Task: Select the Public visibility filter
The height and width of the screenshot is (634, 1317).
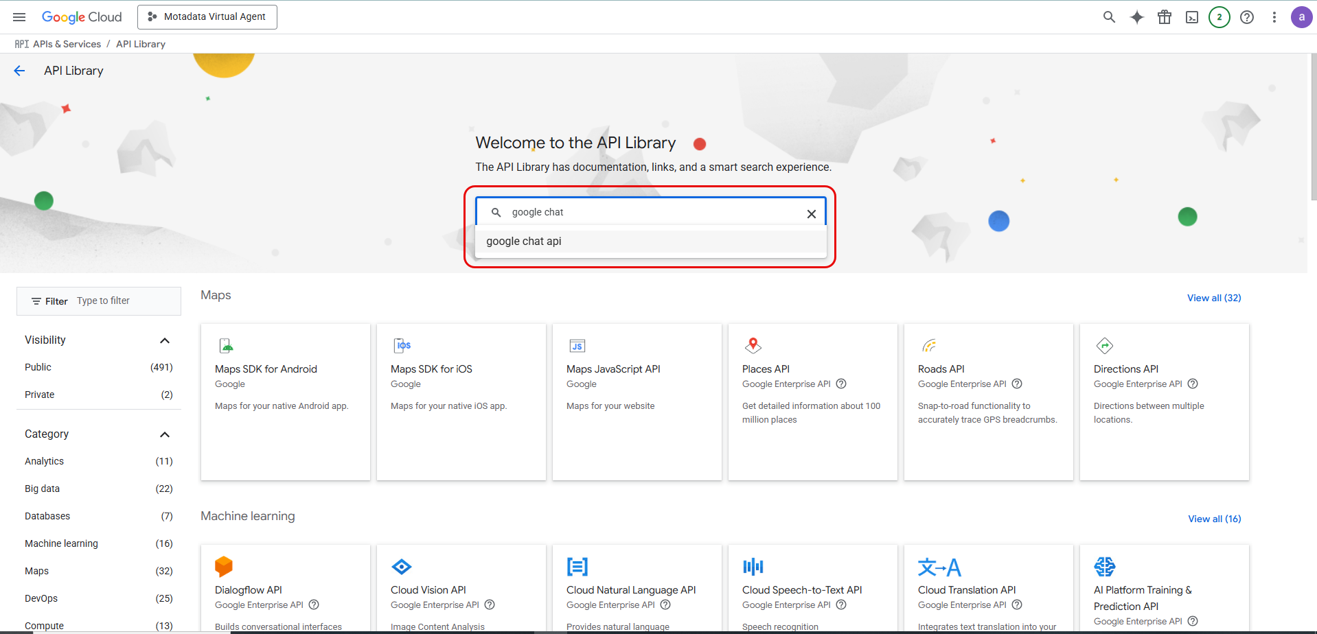Action: [38, 367]
